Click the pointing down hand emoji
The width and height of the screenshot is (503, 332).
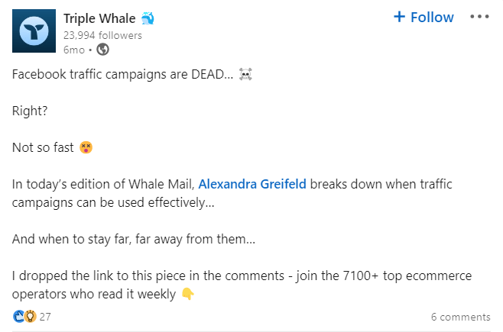tap(187, 294)
